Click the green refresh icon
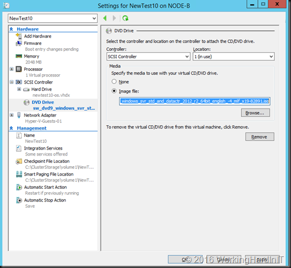 pyautogui.click(x=125, y=18)
